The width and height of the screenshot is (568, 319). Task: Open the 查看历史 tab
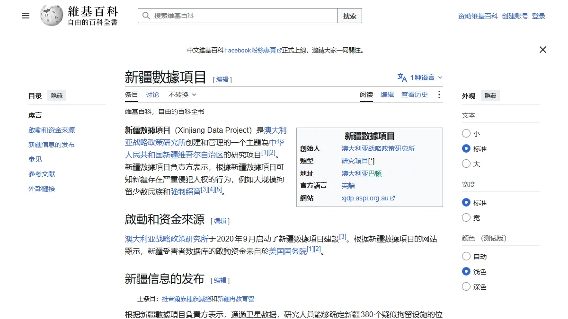click(x=415, y=95)
